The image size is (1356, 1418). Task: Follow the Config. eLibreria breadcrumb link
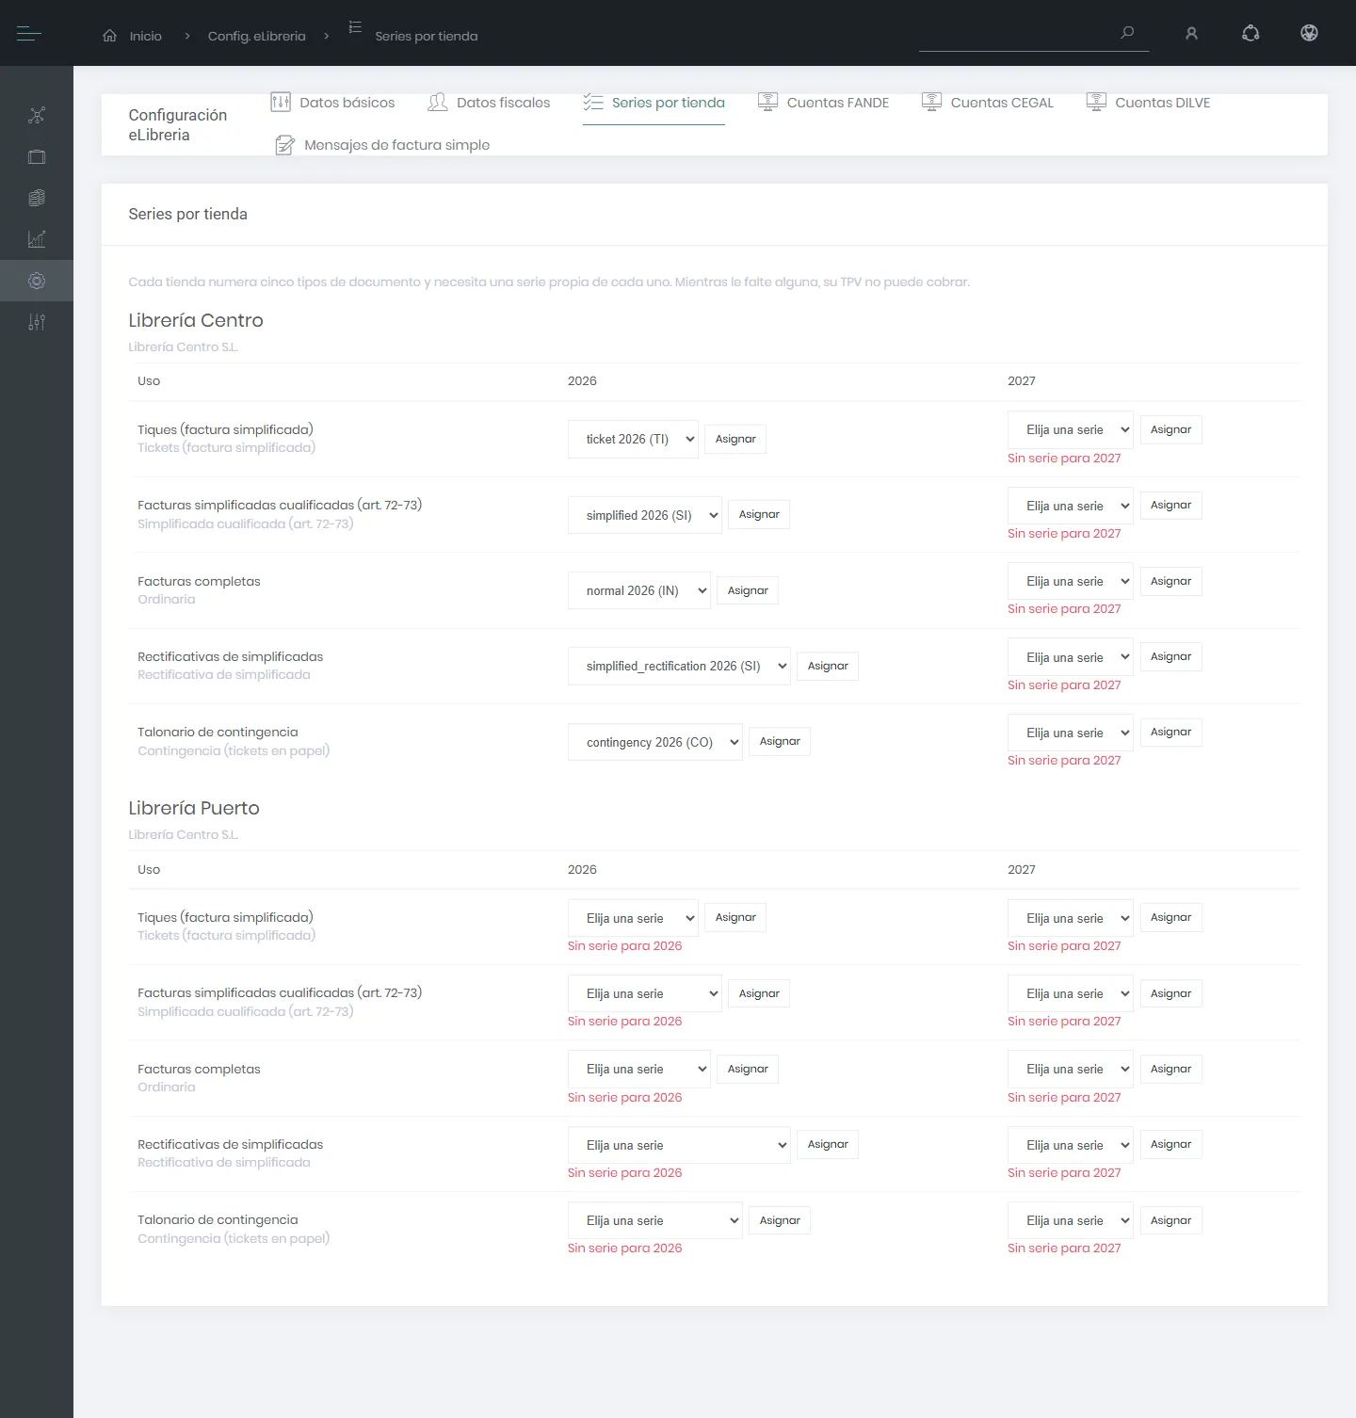tap(257, 36)
